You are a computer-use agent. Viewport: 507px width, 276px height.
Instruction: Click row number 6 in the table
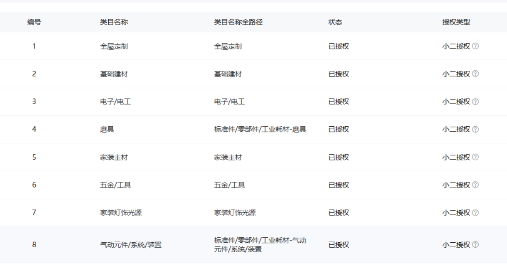coord(34,185)
